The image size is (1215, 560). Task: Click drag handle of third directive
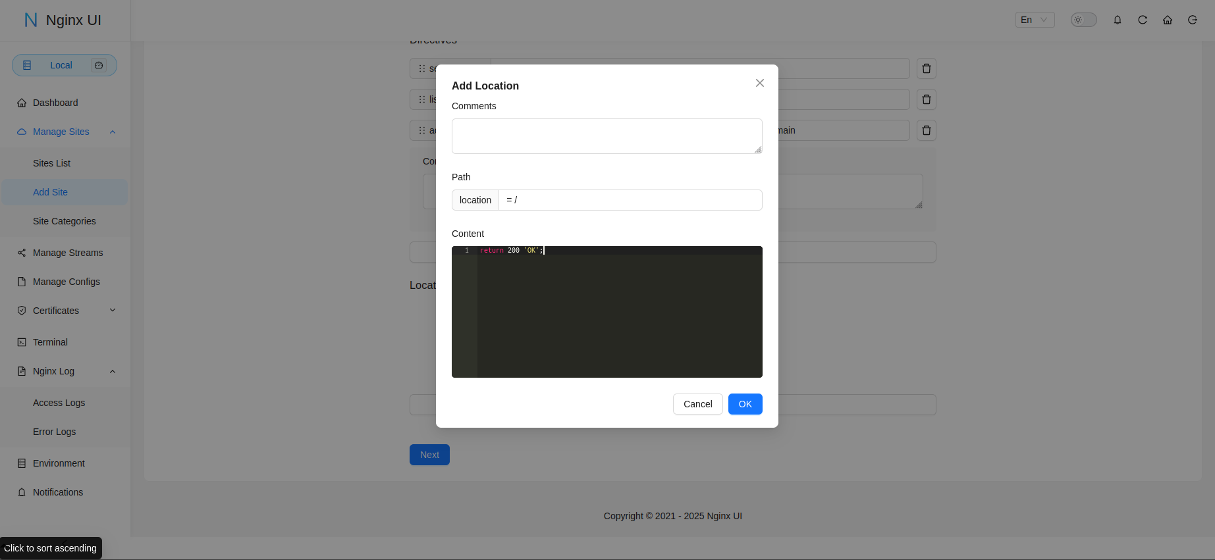click(x=422, y=130)
